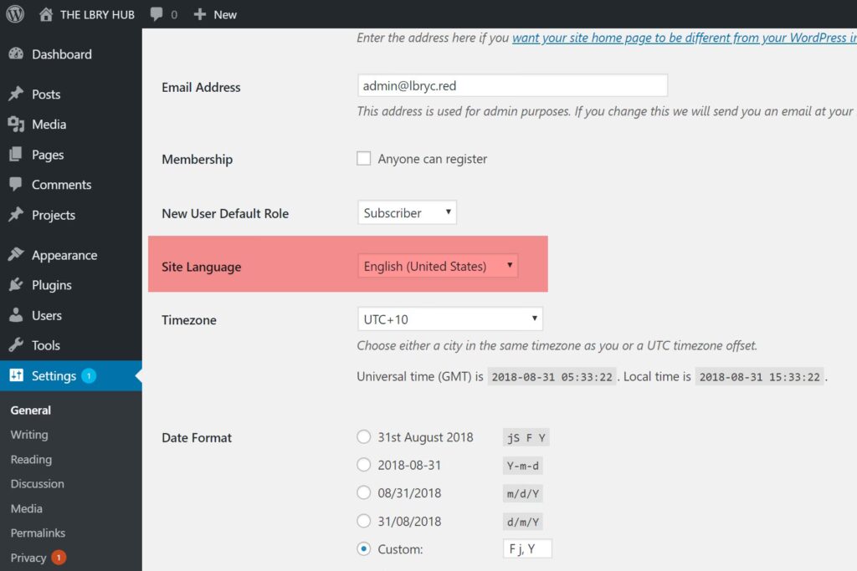Expand the Site Language dropdown
Viewport: 857px width, 571px height.
tap(438, 267)
